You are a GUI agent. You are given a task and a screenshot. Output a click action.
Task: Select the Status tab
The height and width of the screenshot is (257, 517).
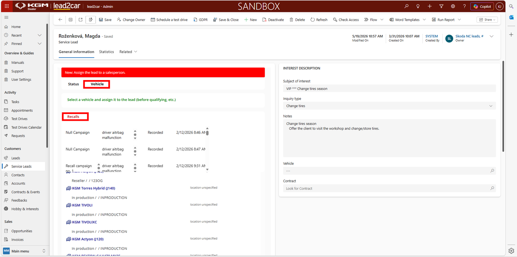(73, 84)
